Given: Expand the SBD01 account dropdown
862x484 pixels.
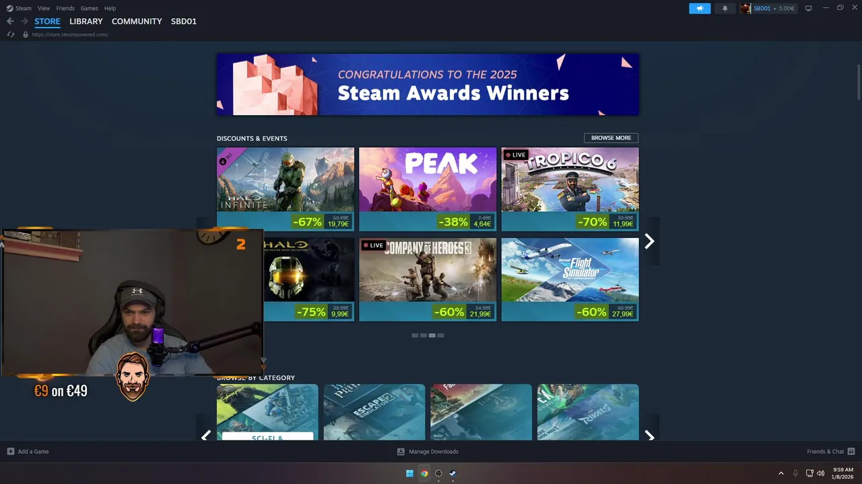Looking at the screenshot, I should coord(775,8).
